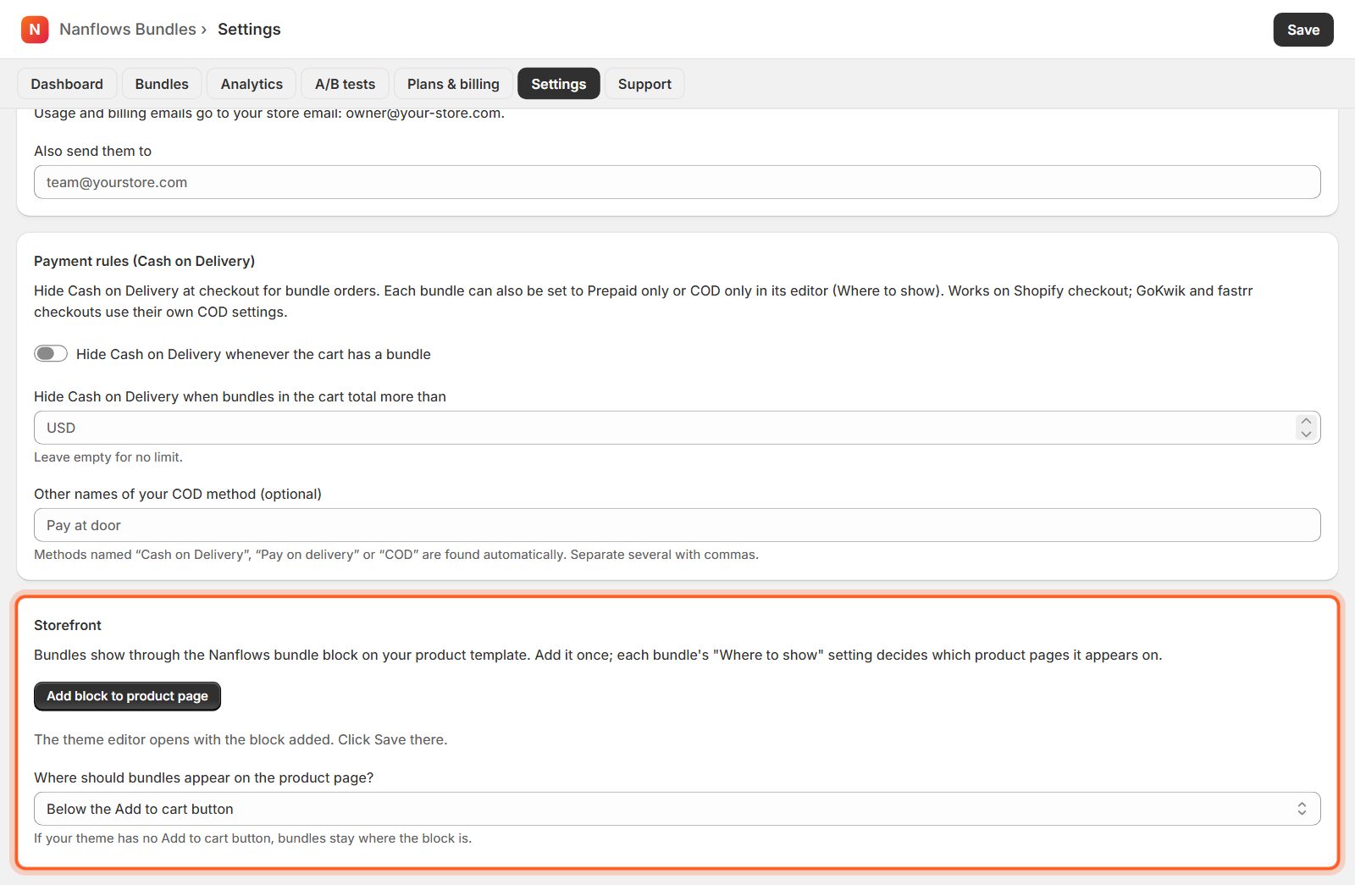Toggle Hide Cash on Delivery for bundle carts
Viewport: 1355px width, 885px height.
click(x=51, y=353)
